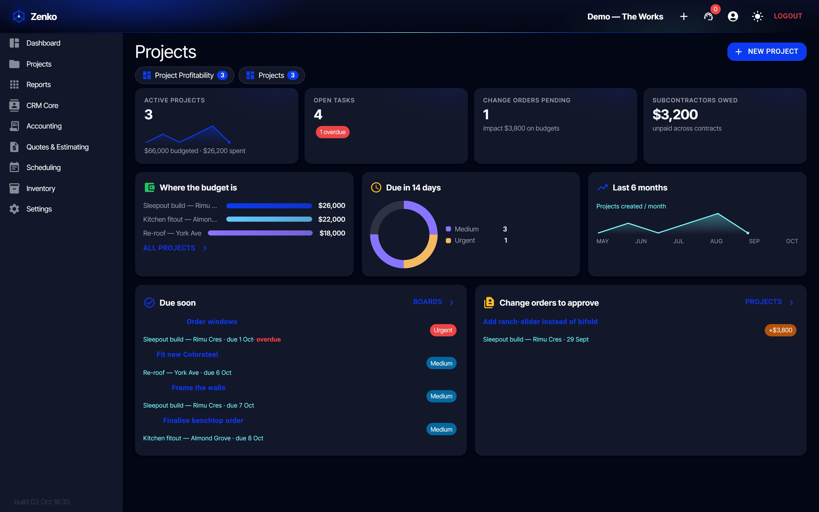The width and height of the screenshot is (819, 512).
Task: Switch to the Projects tab with badge 3
Action: click(271, 75)
